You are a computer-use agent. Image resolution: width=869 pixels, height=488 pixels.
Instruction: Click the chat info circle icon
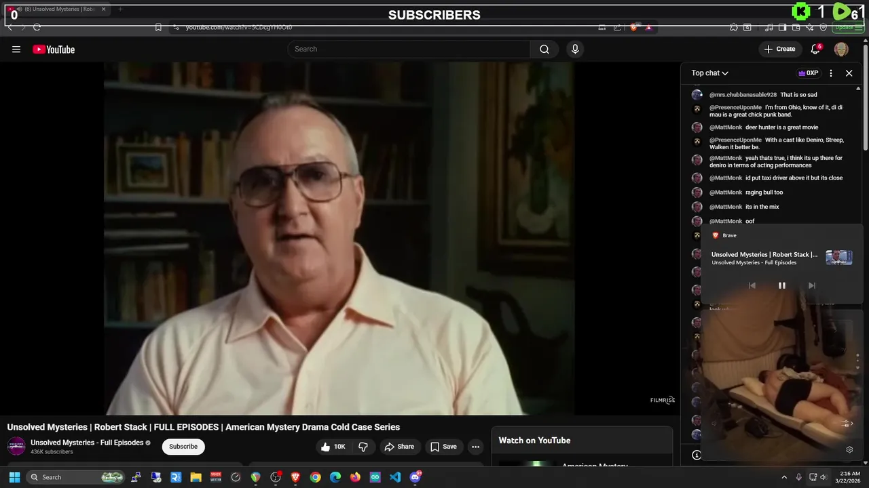tap(696, 455)
